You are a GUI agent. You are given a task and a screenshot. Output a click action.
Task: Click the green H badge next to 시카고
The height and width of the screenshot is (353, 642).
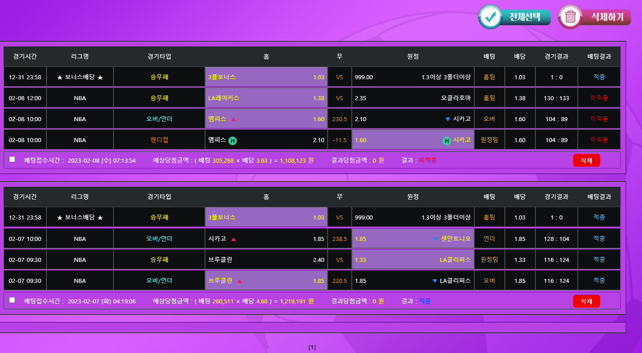click(447, 140)
